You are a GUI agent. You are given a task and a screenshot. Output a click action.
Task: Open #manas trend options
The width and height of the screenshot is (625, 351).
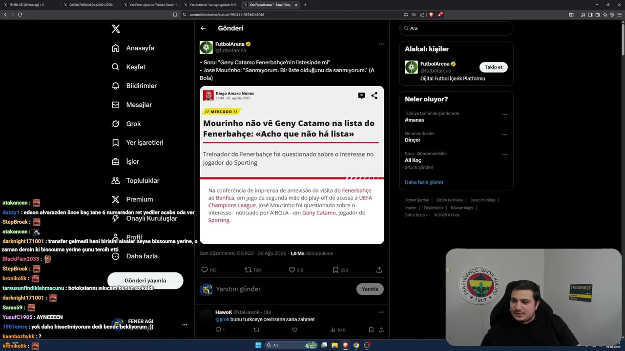tap(504, 115)
